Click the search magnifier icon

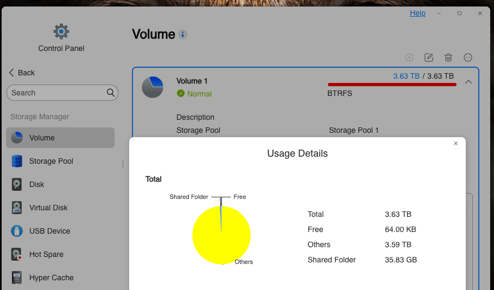click(x=111, y=93)
